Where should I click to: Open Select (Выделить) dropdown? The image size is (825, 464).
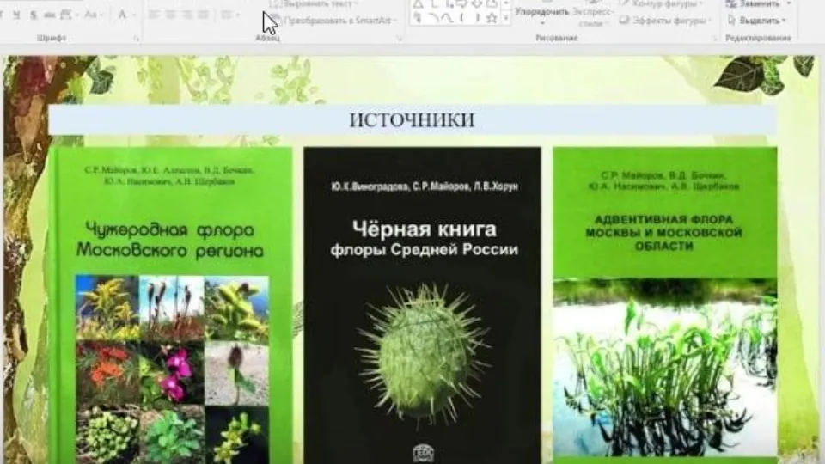coord(757,21)
